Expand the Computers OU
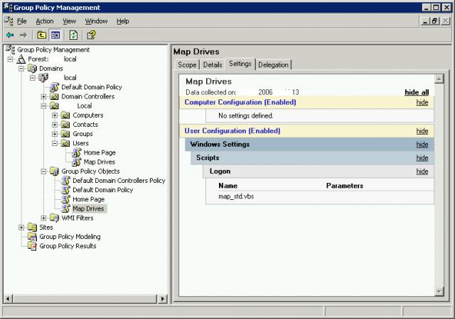455x319 pixels. click(x=55, y=116)
